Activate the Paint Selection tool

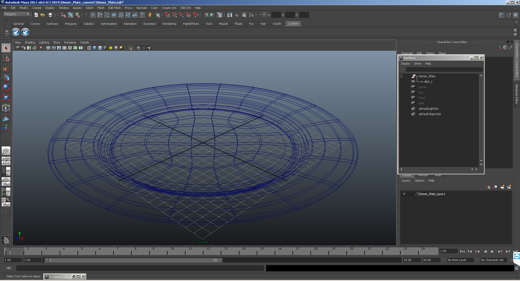[6, 68]
